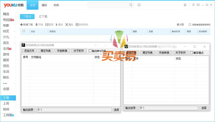Click 开始转换 in the QLV converter
The height and width of the screenshot is (122, 215).
164,53
